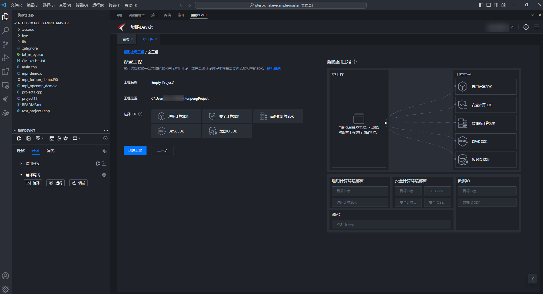This screenshot has width=543, height=294.
Task: Click the heart-shaped 0101 icon in the DevKit toolbar
Action: point(38,138)
